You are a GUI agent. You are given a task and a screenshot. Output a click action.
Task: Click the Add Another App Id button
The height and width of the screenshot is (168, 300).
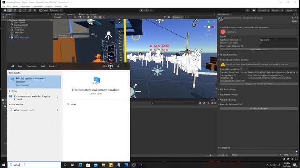coord(259,49)
